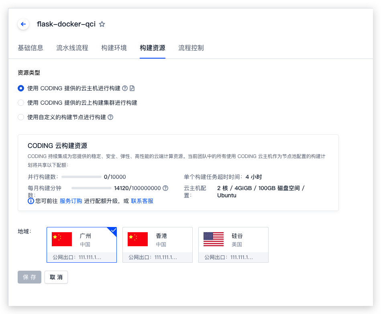
Task: Click the China flag for 香港
Action: pyautogui.click(x=138, y=239)
